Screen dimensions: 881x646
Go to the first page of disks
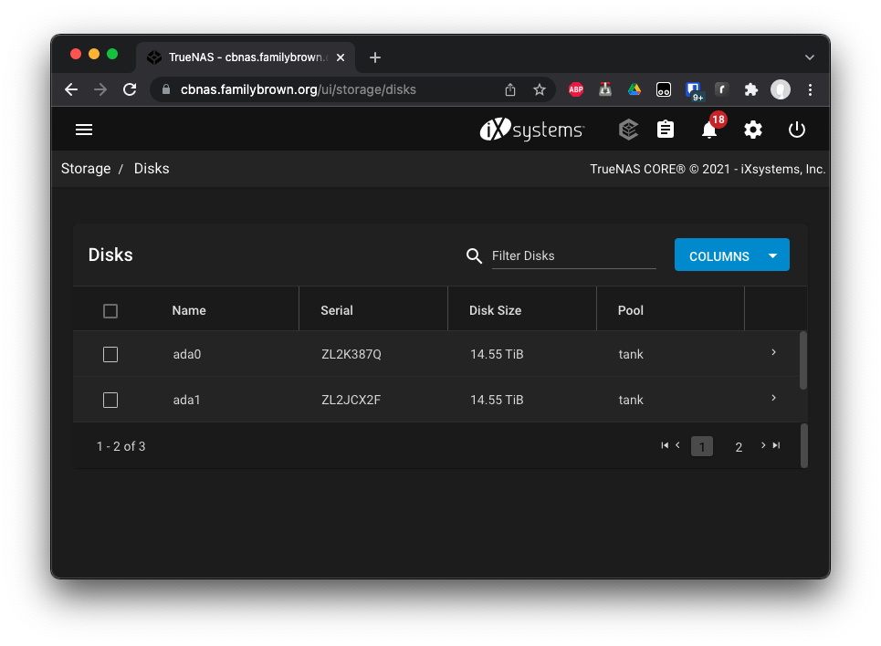pyautogui.click(x=665, y=445)
